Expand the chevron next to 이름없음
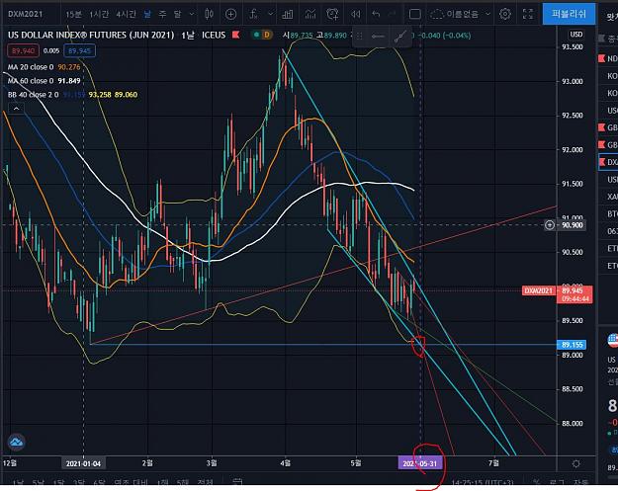 point(487,14)
